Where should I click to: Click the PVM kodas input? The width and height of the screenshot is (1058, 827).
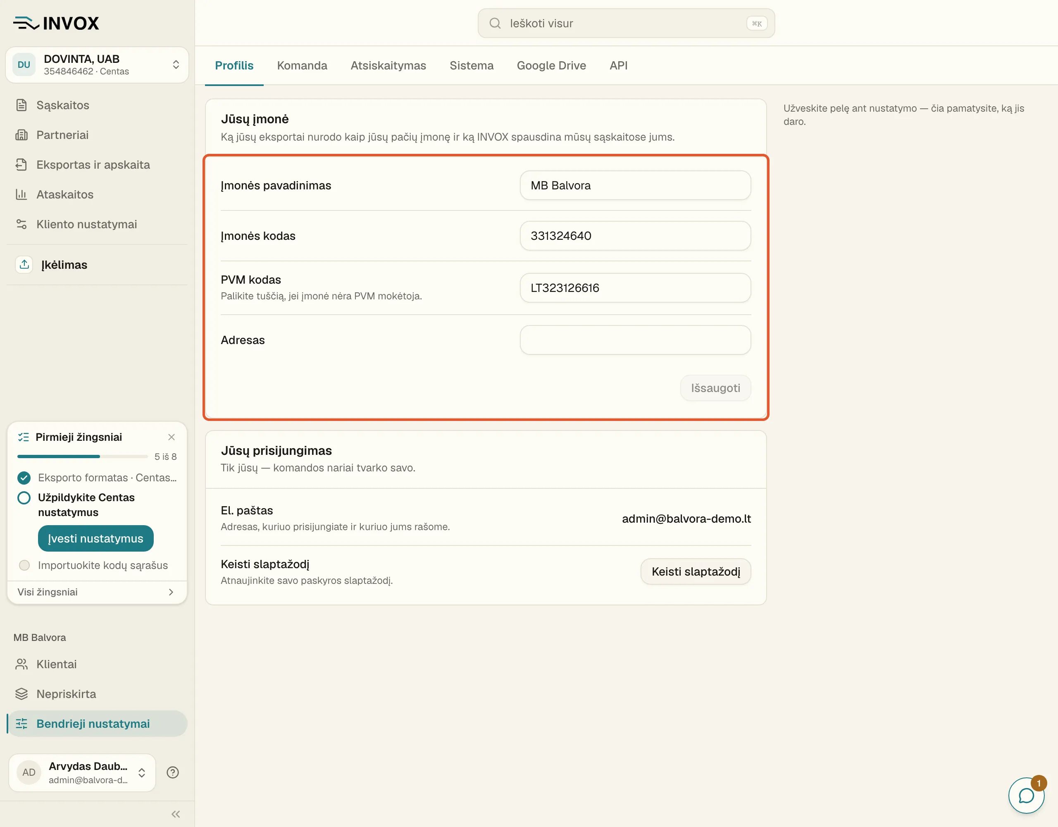(635, 288)
